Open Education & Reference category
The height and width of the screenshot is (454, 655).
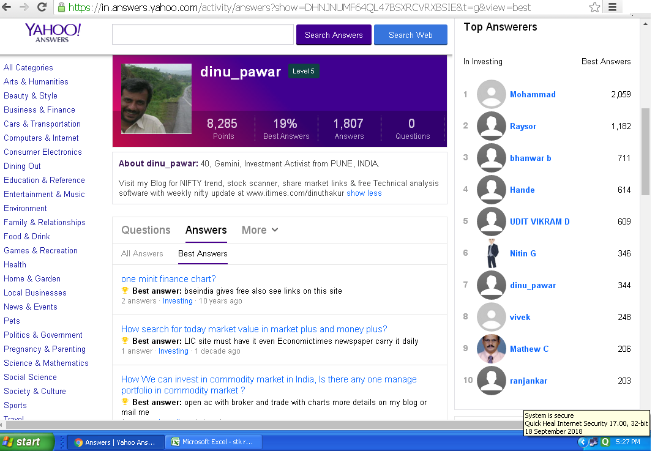[44, 180]
